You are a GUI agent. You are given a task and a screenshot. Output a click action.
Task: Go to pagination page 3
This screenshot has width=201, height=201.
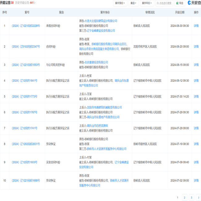pyautogui.click(x=191, y=198)
